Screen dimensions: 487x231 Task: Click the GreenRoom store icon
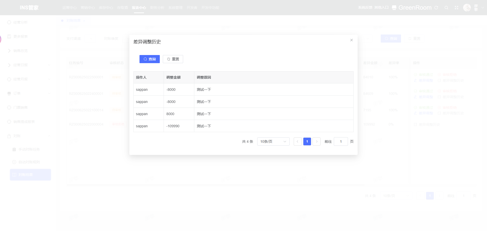(394, 8)
